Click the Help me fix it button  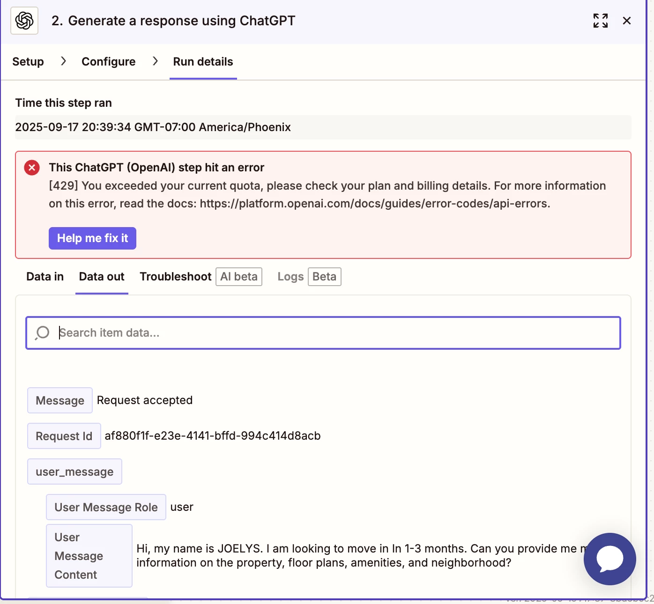click(92, 238)
